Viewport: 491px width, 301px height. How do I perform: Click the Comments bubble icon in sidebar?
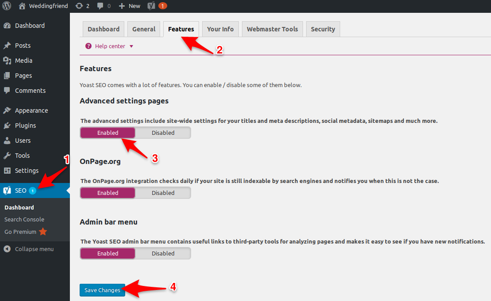point(7,91)
